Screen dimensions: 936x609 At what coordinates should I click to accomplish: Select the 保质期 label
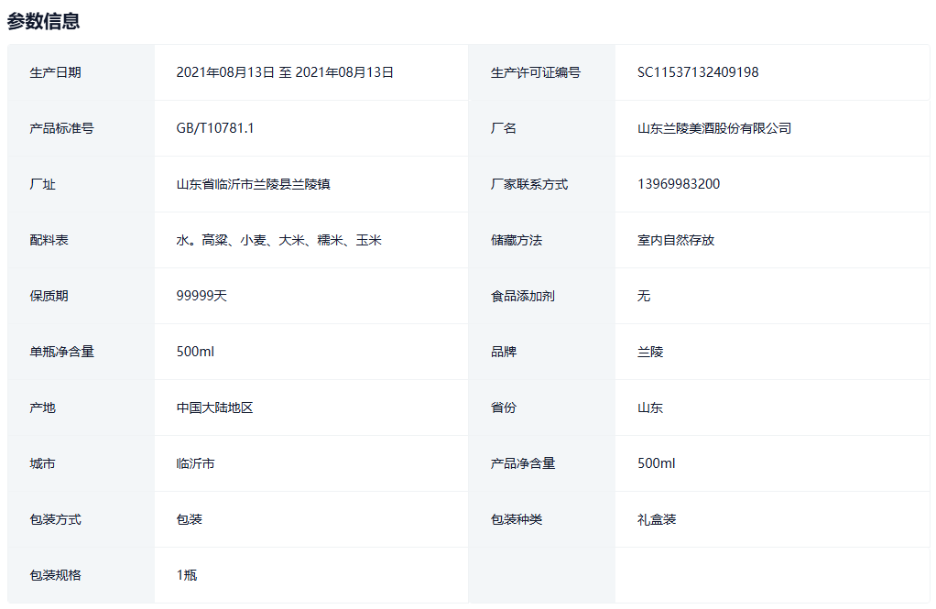(49, 296)
